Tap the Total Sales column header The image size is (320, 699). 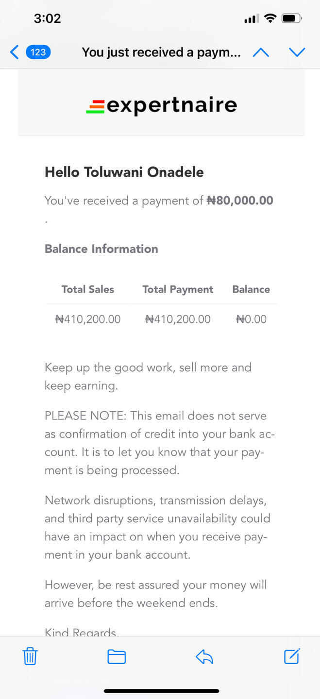[x=88, y=289]
